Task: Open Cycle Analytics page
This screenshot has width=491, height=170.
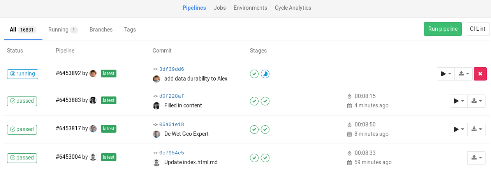Action: pyautogui.click(x=293, y=8)
